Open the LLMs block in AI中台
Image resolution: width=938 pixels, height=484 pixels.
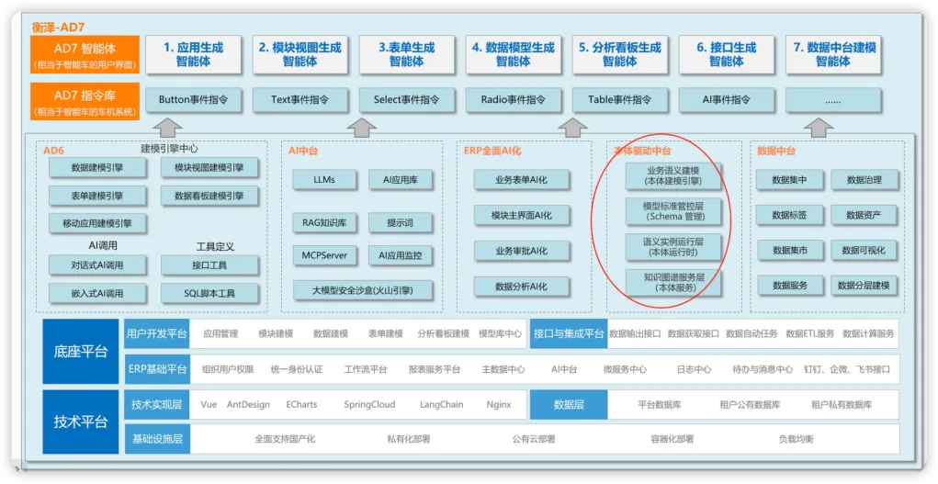point(324,179)
